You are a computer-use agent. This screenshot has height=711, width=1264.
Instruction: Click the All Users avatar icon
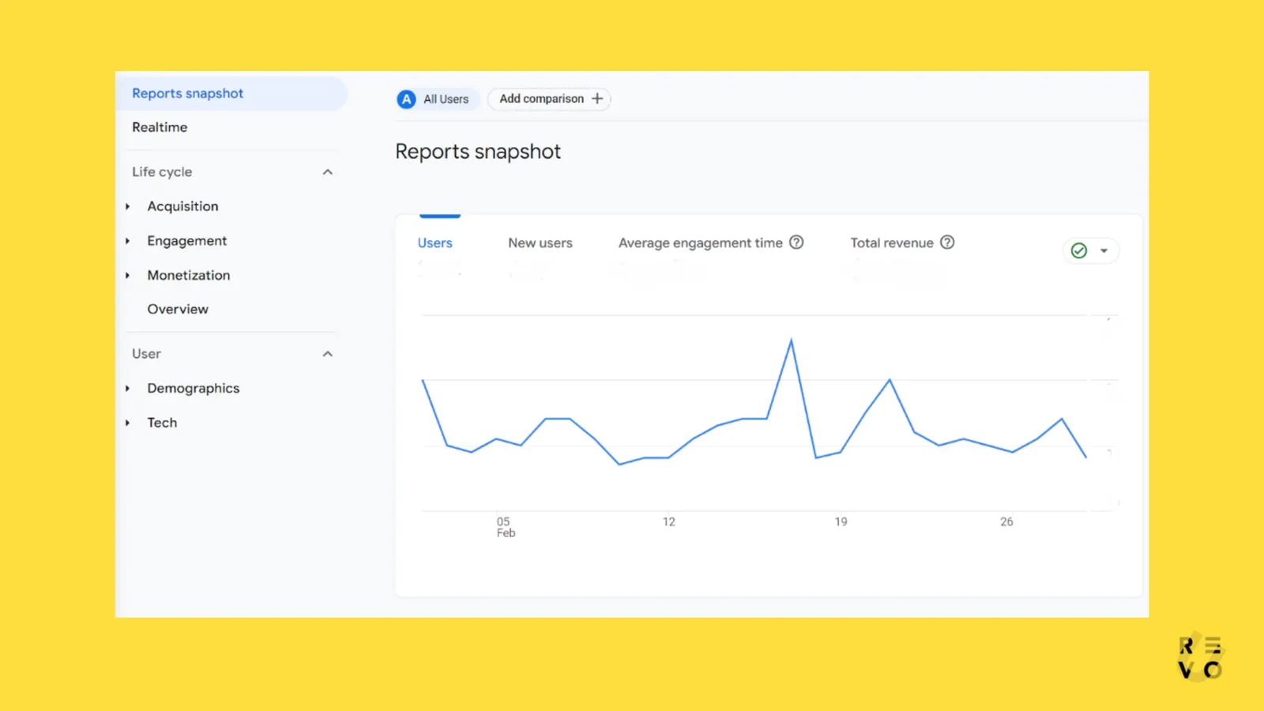[x=406, y=99]
